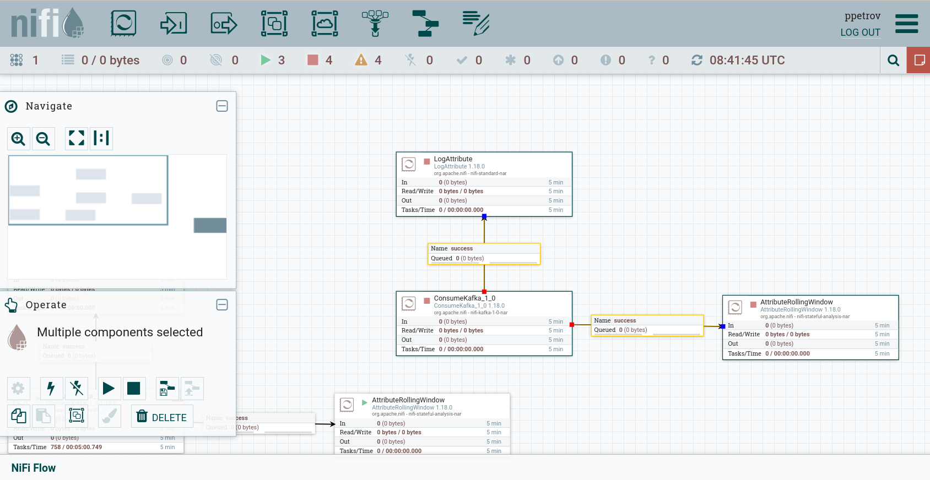Click the success connection below LogAttribute

[484, 254]
